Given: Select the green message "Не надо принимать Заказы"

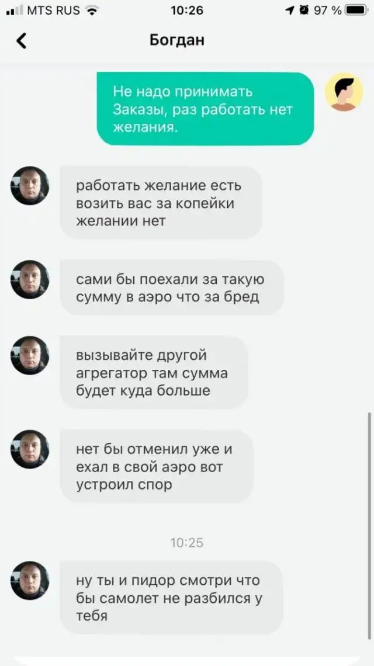Looking at the screenshot, I should [205, 109].
